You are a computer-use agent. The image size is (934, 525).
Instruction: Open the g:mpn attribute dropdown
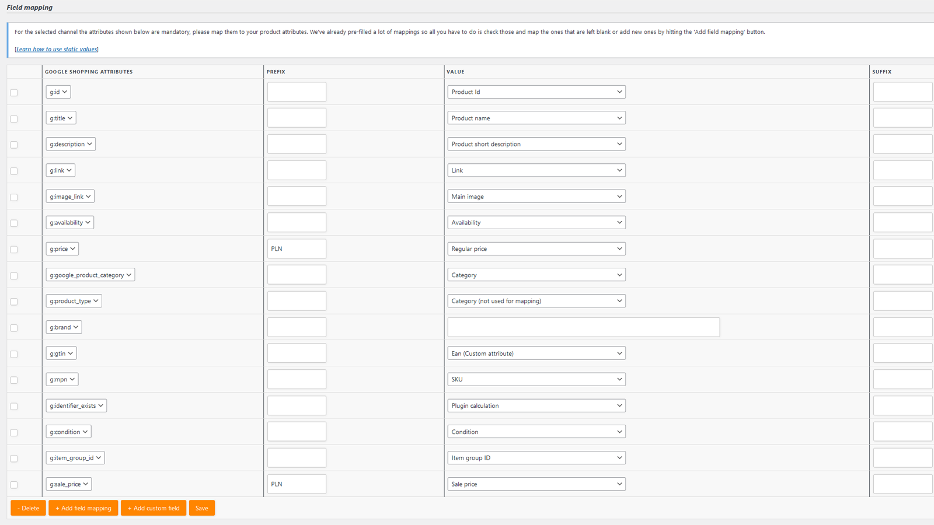62,379
